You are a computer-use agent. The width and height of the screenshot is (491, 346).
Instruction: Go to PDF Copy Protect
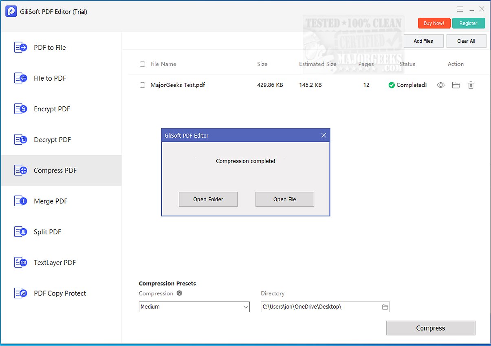point(61,293)
